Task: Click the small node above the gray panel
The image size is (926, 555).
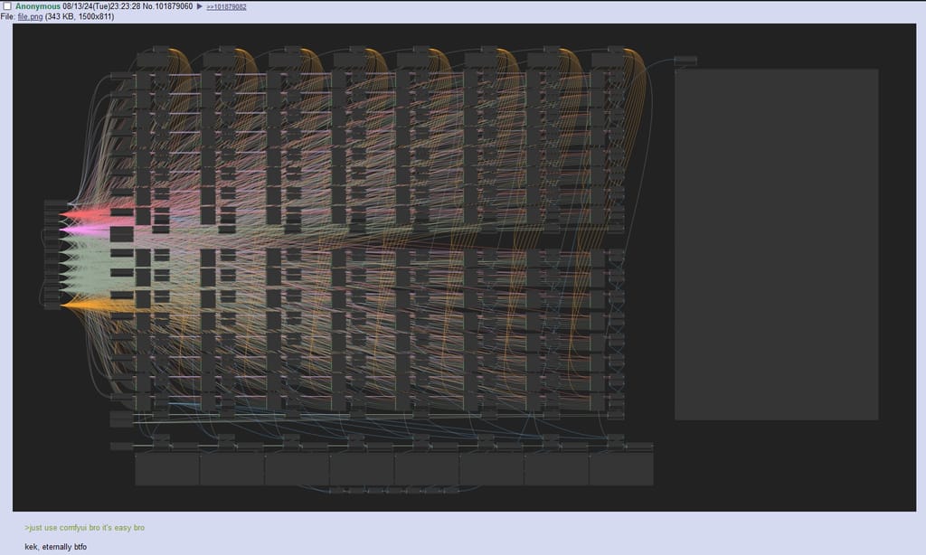Action: click(685, 61)
